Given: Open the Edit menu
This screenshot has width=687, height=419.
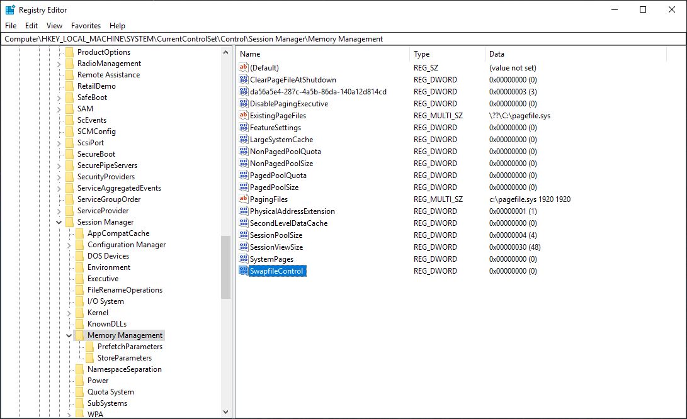Looking at the screenshot, I should coord(31,26).
